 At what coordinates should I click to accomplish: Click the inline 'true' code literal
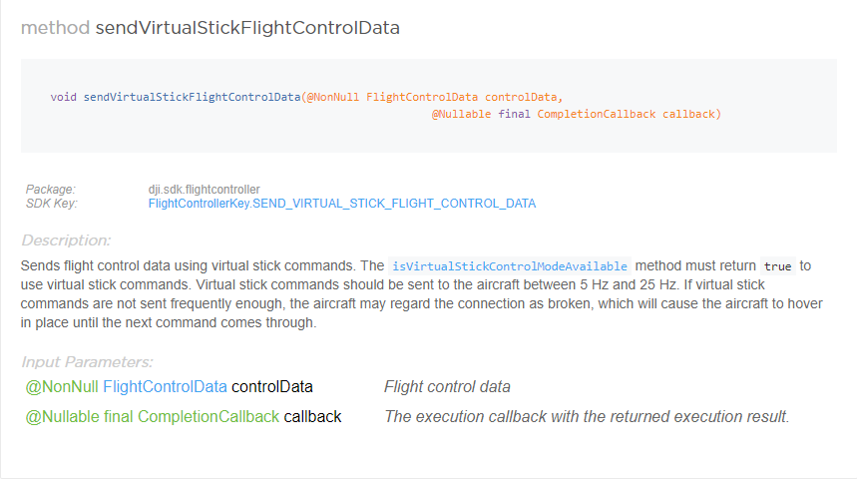point(777,266)
